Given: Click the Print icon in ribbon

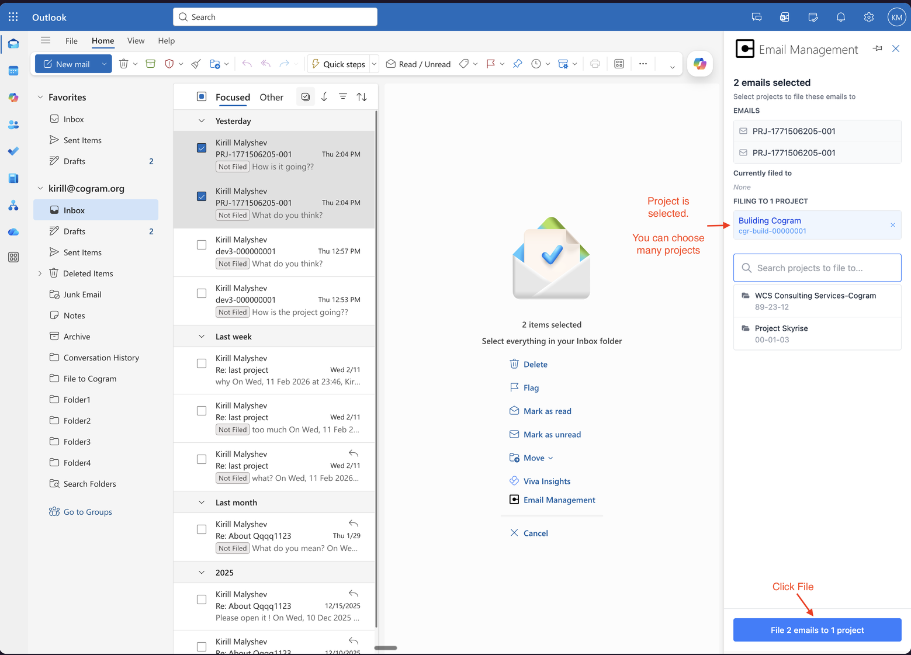Looking at the screenshot, I should pos(595,64).
